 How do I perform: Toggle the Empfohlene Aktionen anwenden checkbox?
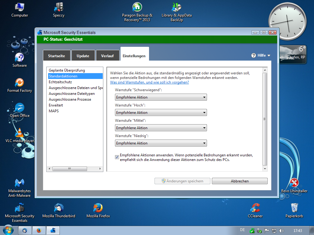click(x=117, y=157)
